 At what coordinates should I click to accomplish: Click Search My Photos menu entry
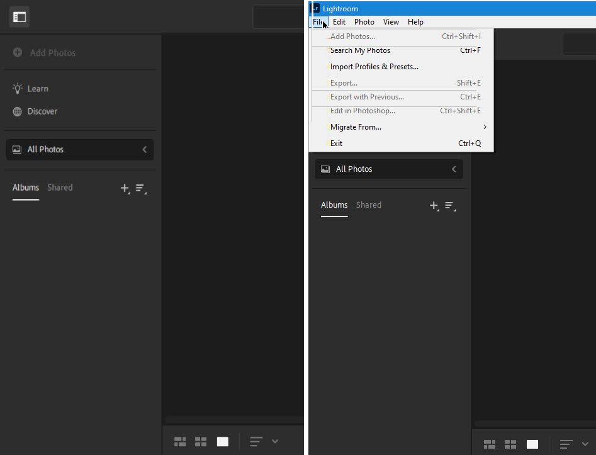click(359, 50)
